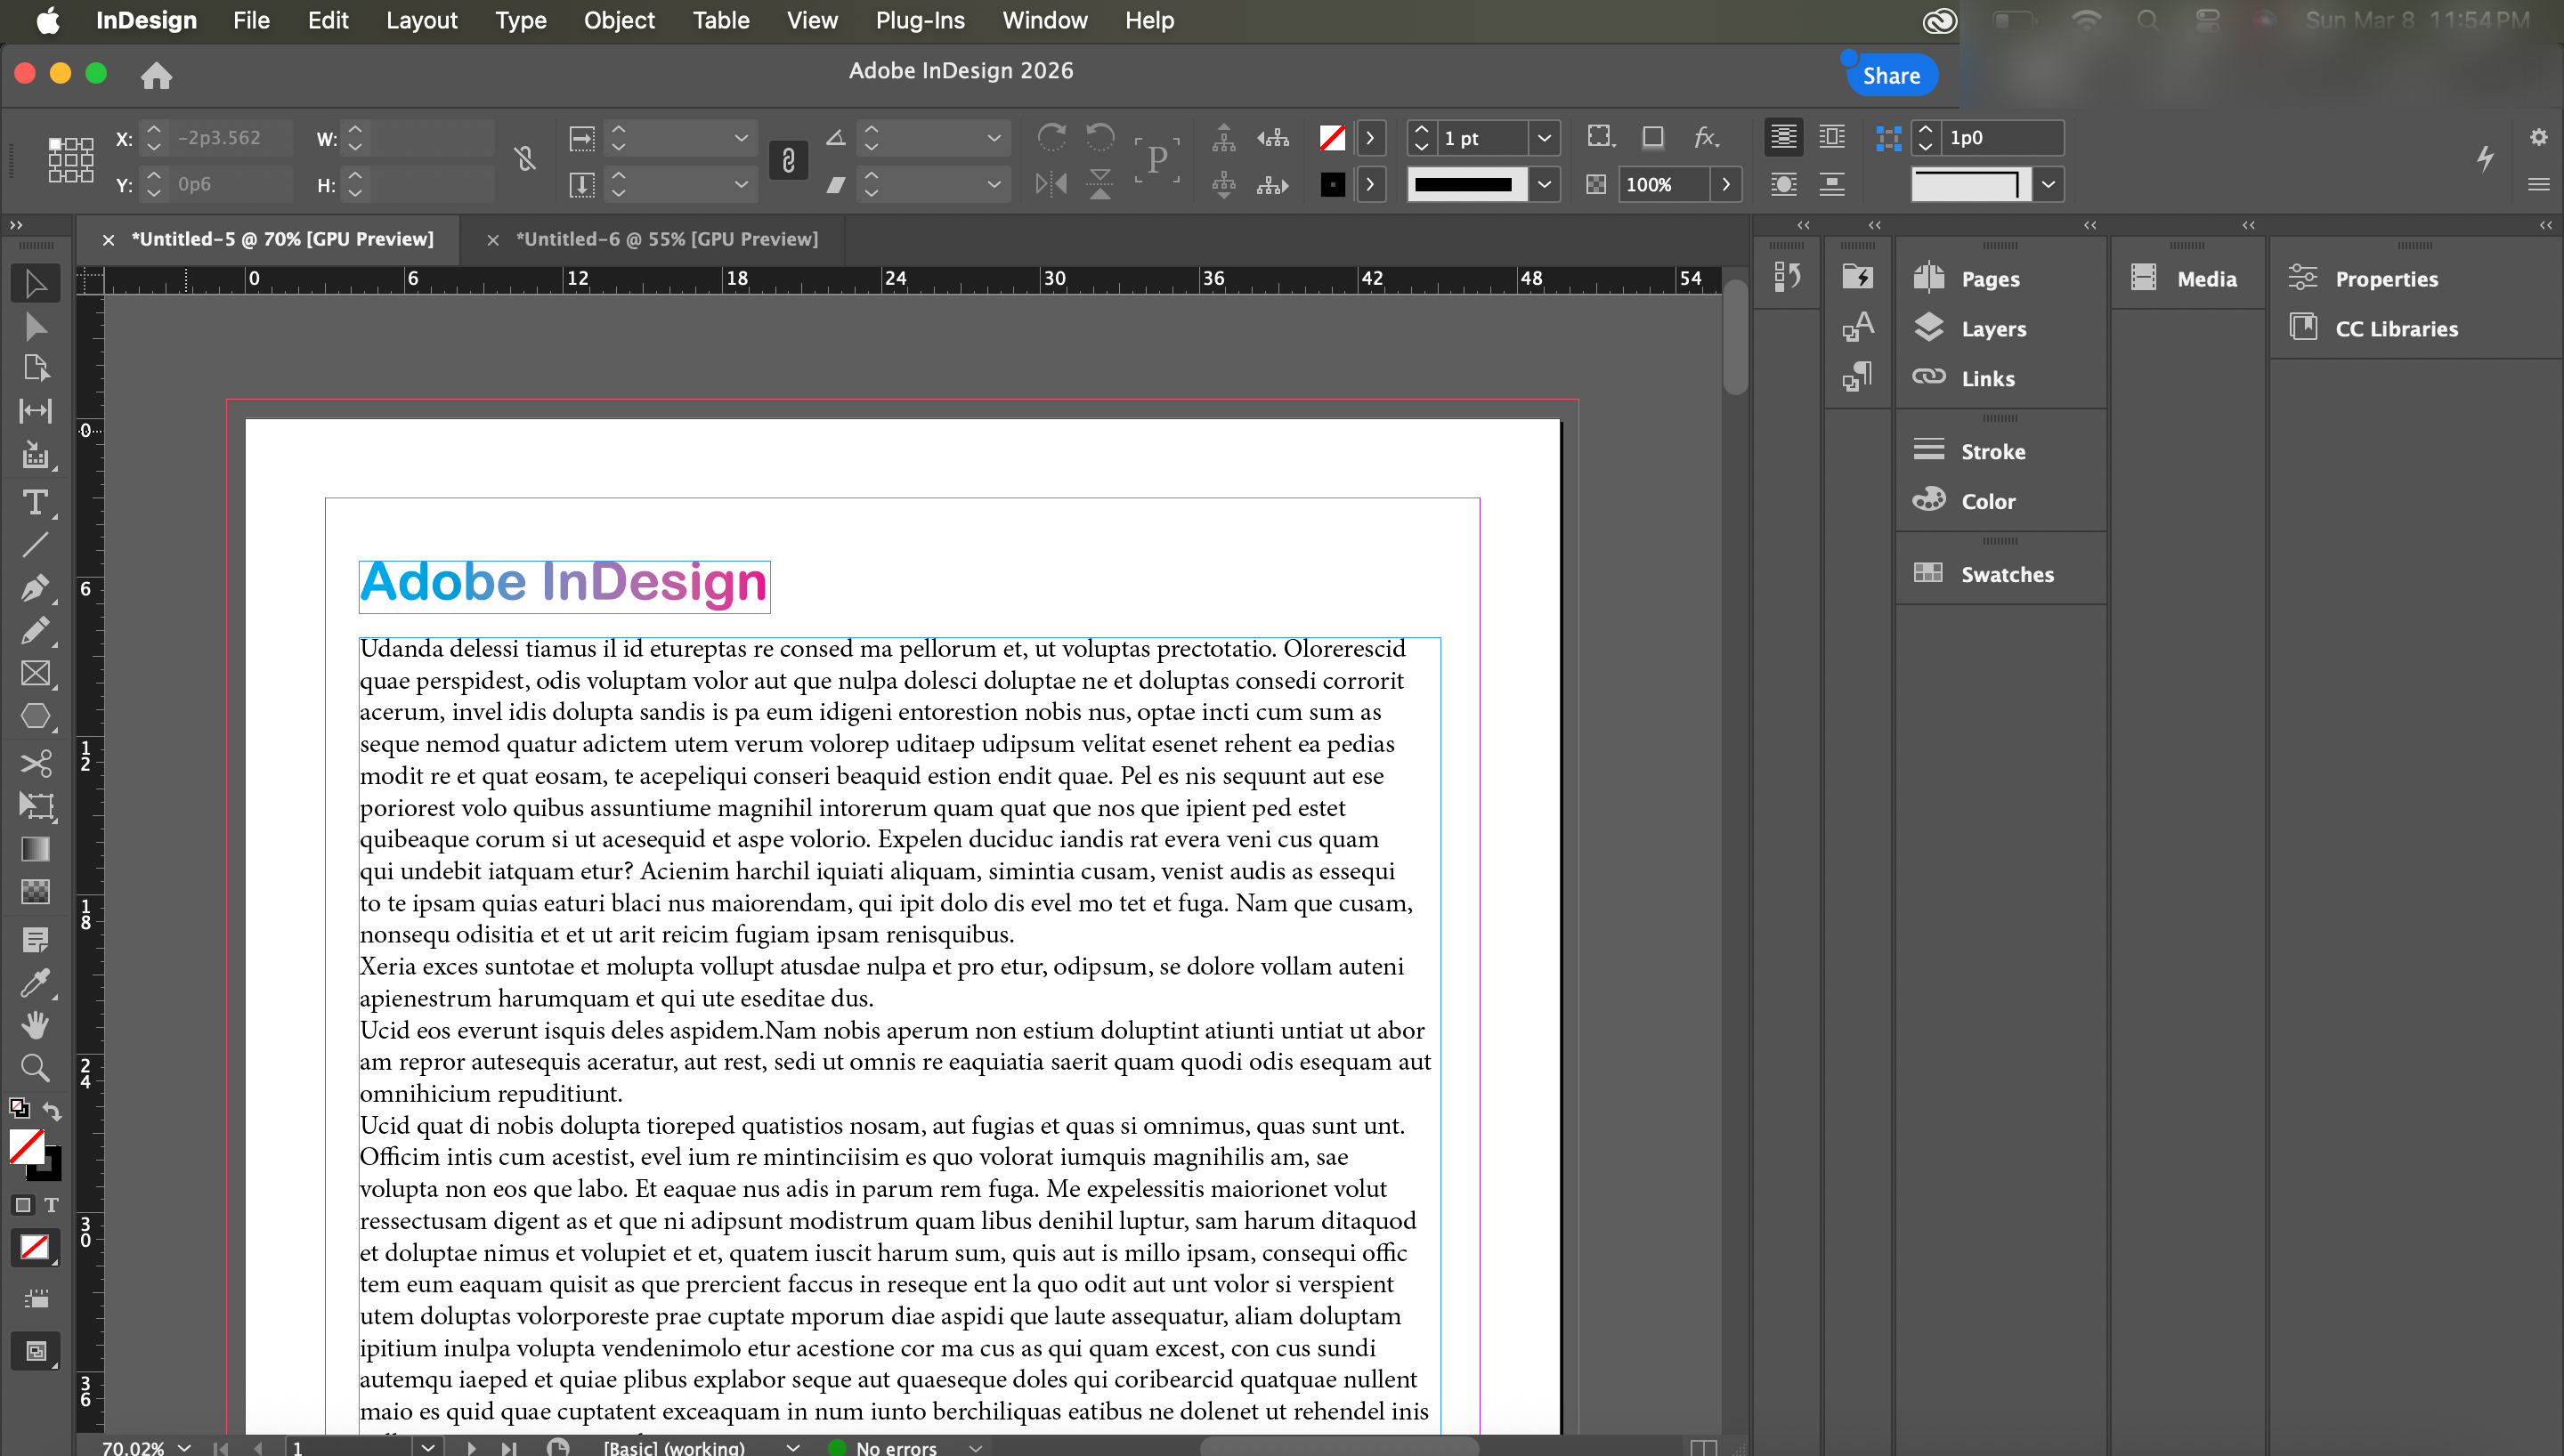The image size is (2564, 1456).
Task: Select the Type tool
Action: (x=35, y=502)
